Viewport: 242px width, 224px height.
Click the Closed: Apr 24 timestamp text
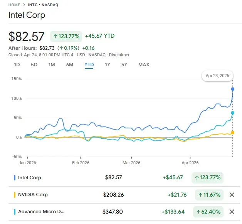pos(41,55)
